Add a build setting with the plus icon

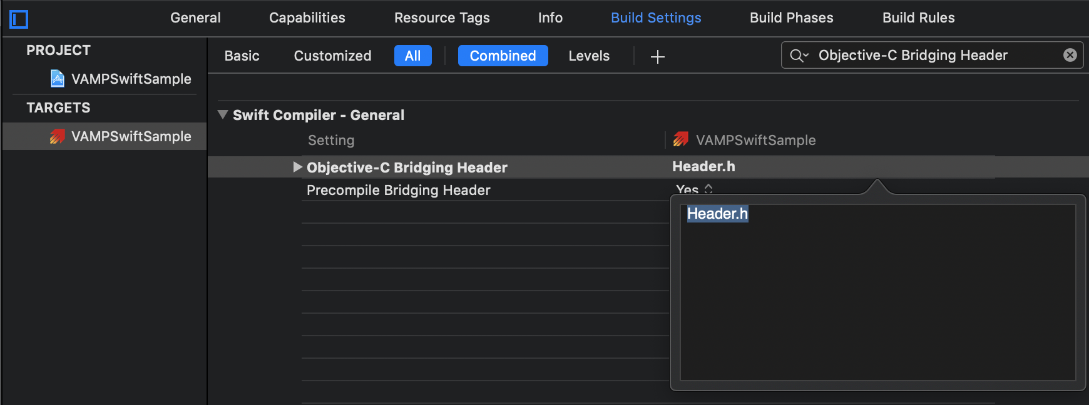point(657,56)
